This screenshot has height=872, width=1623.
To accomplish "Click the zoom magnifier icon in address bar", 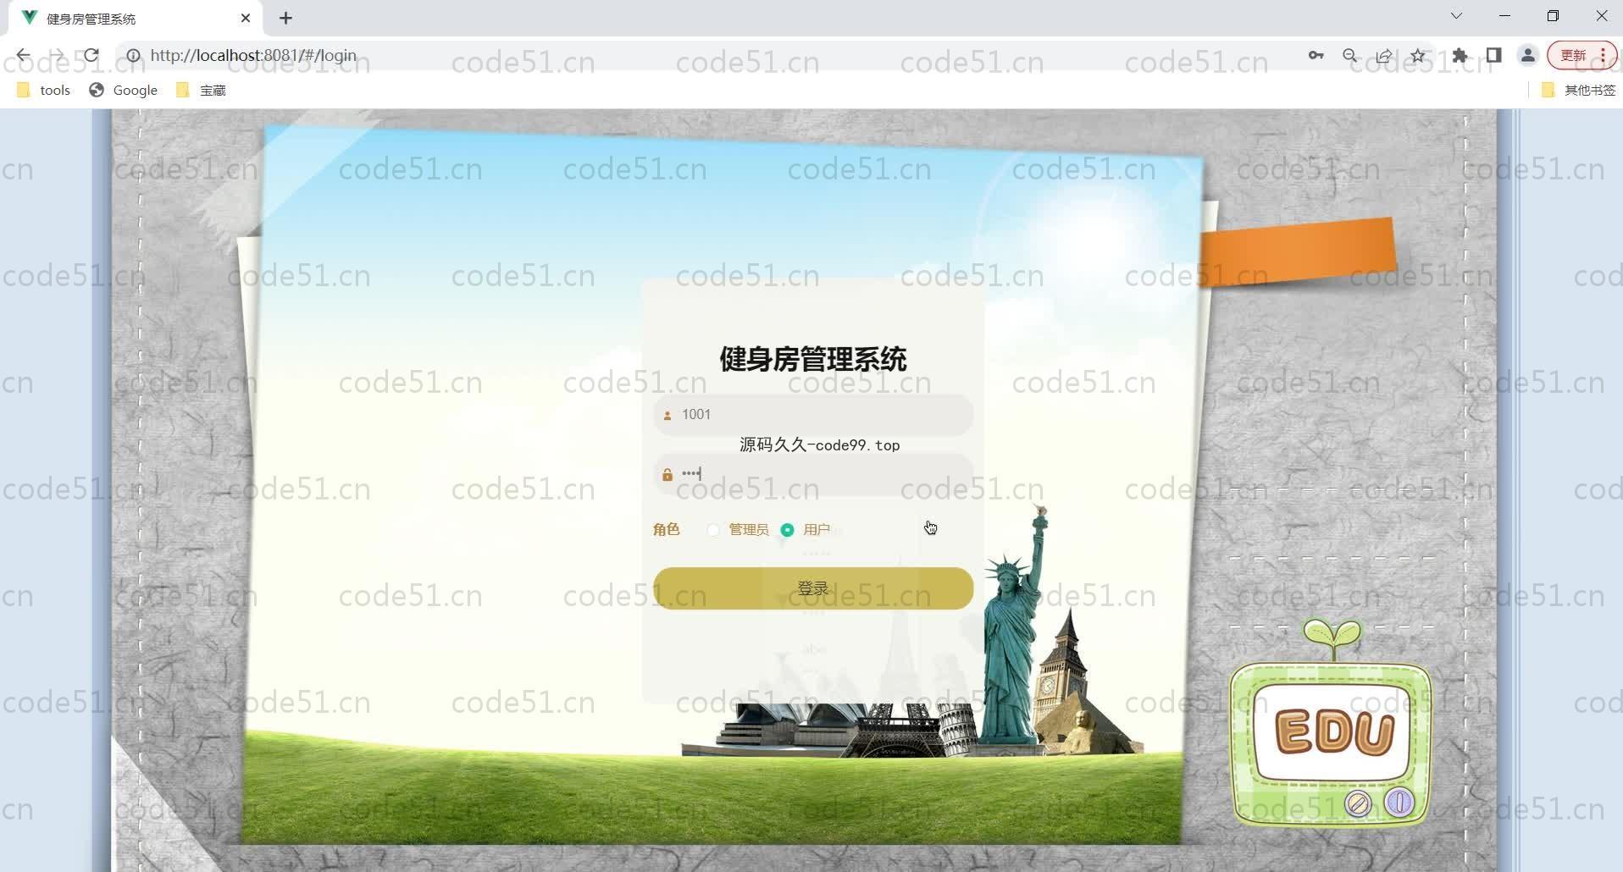I will point(1350,55).
